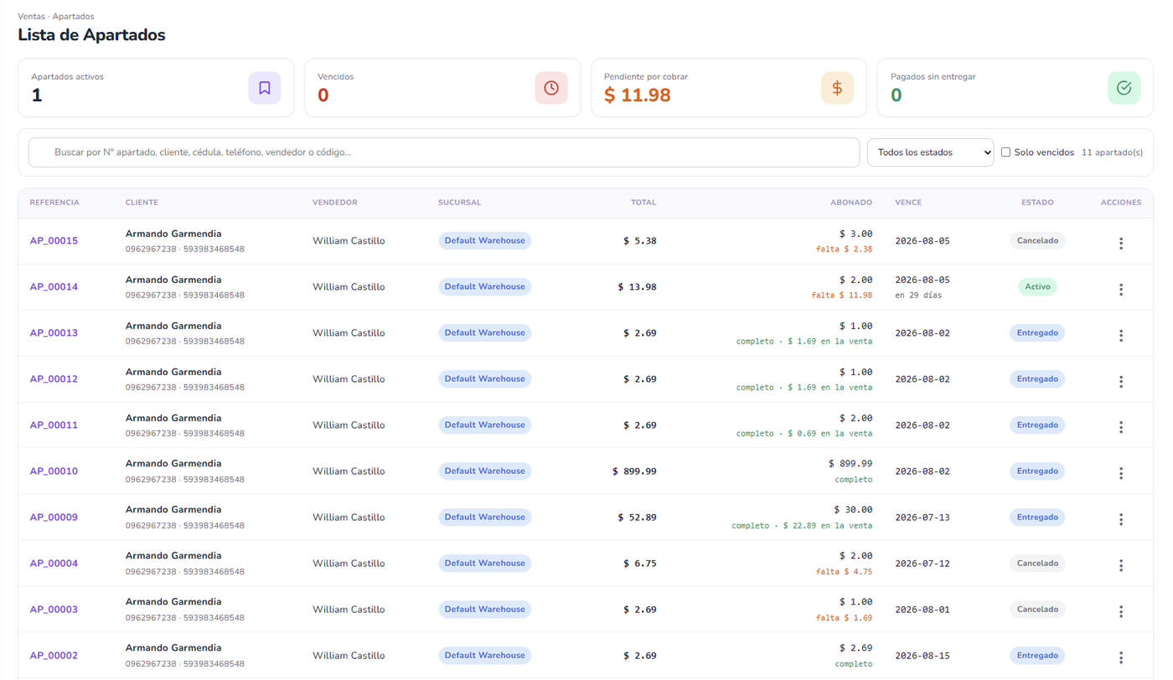Click the clock icon in Vencidos card
The width and height of the screenshot is (1173, 680).
coord(551,88)
